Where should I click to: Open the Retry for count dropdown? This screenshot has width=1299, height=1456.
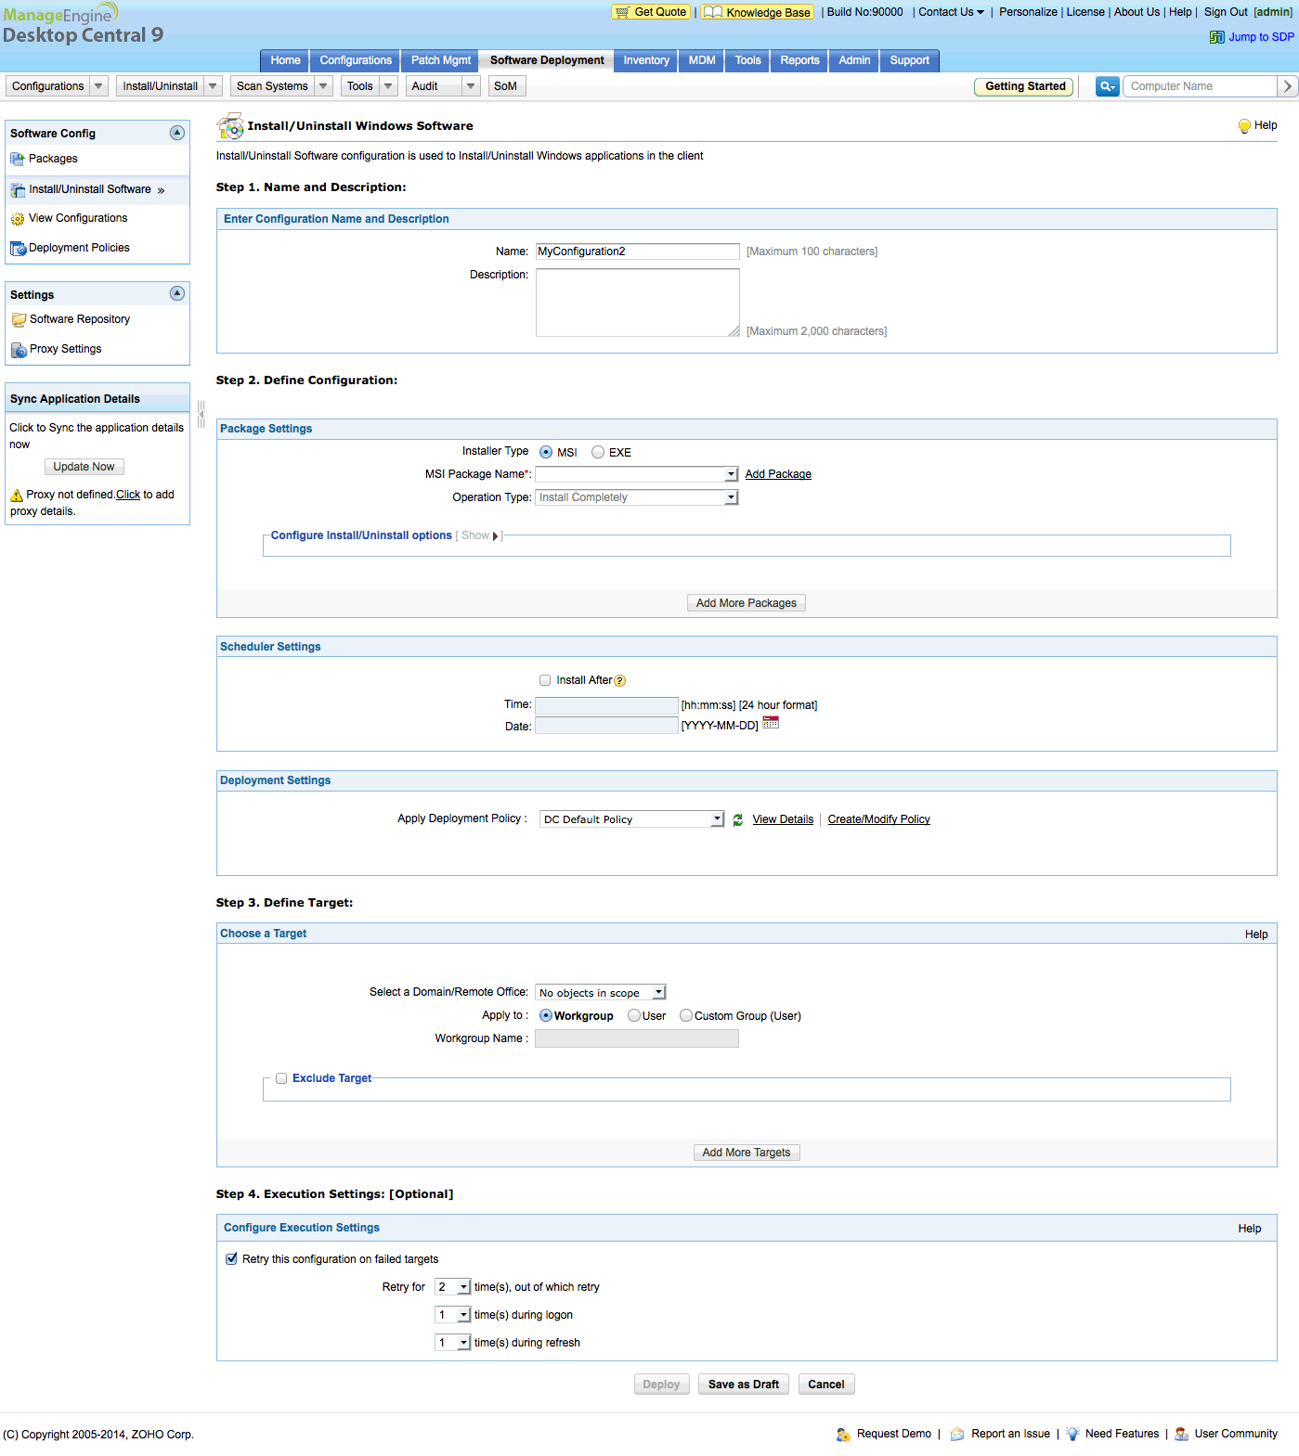(453, 1287)
